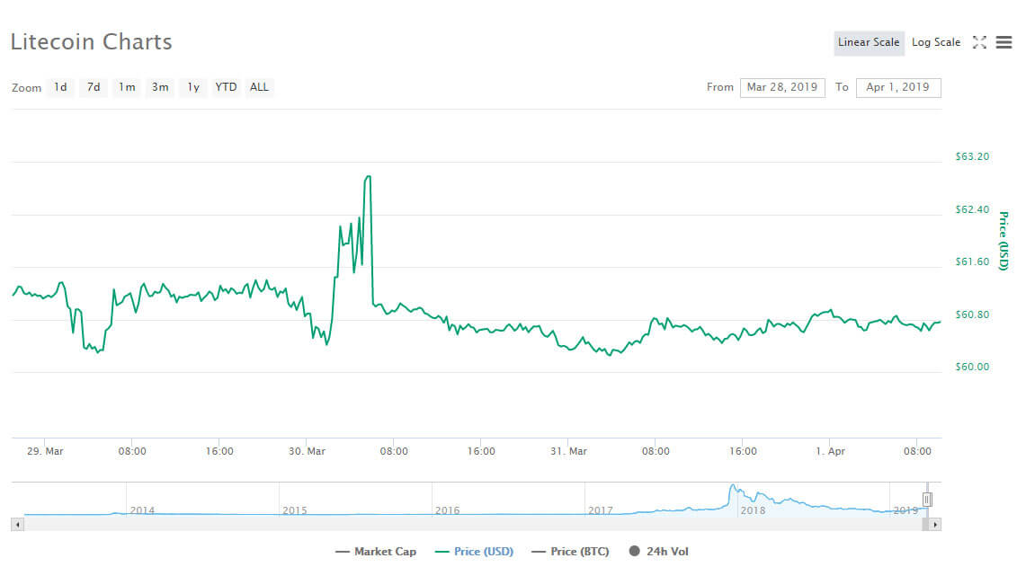Image resolution: width=1017 pixels, height=567 pixels.
Task: Grab the navigator range handle
Action: tap(927, 500)
